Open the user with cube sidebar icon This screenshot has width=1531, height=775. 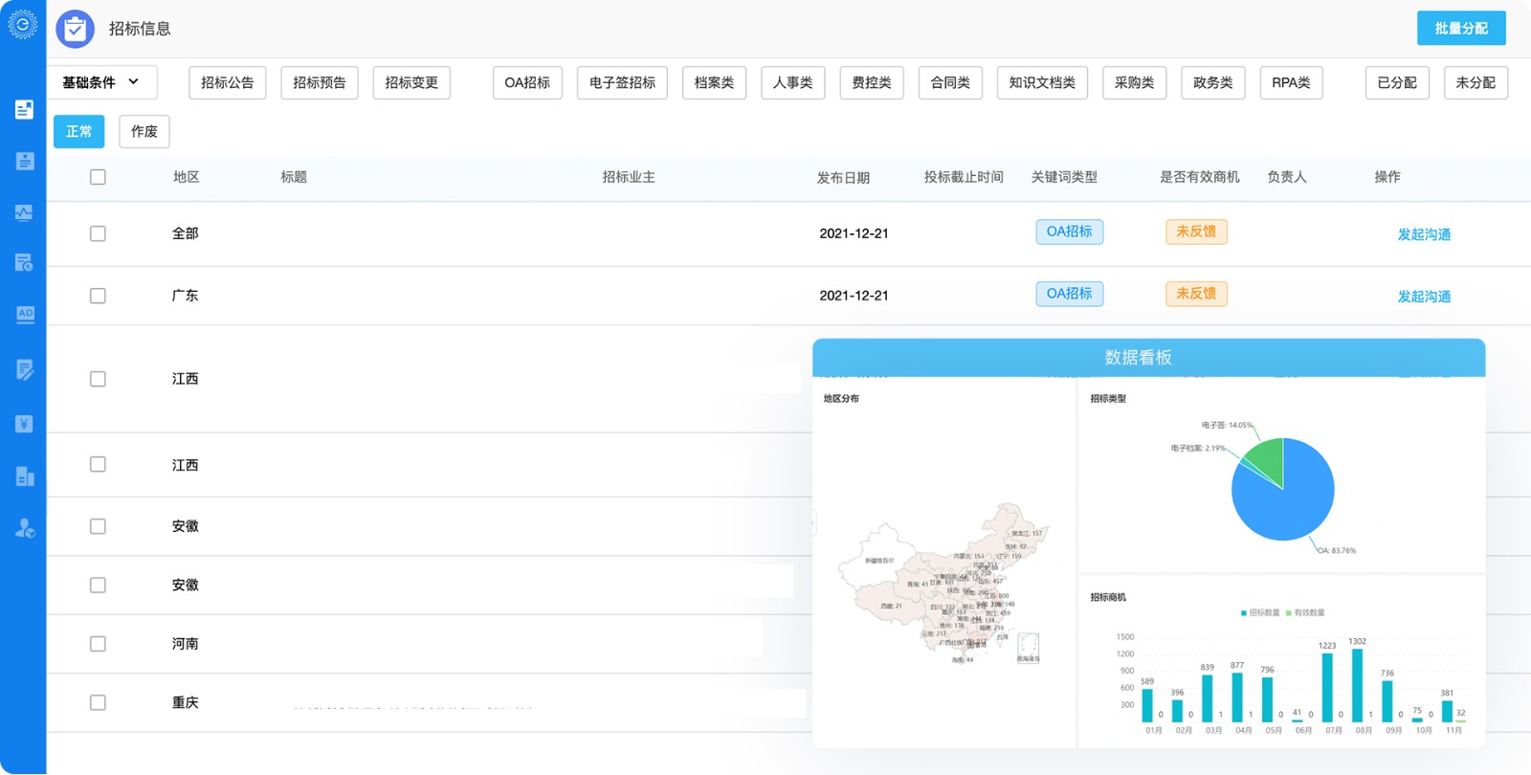(24, 528)
